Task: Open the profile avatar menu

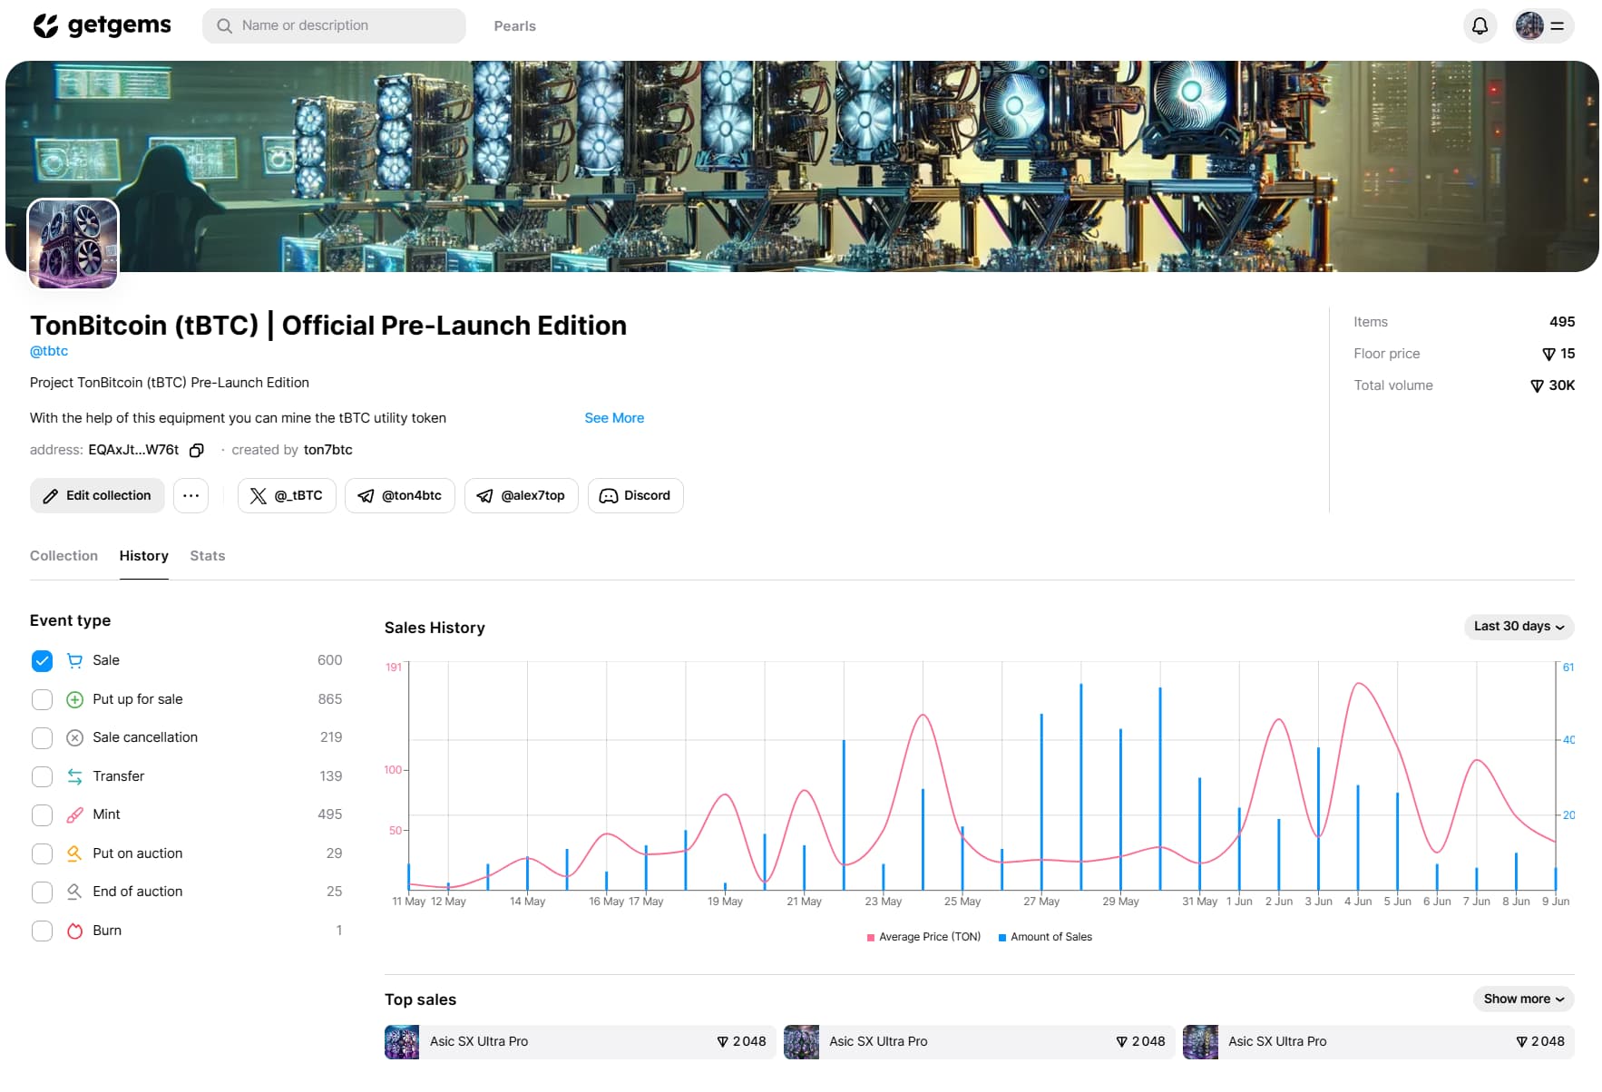Action: point(1543,25)
